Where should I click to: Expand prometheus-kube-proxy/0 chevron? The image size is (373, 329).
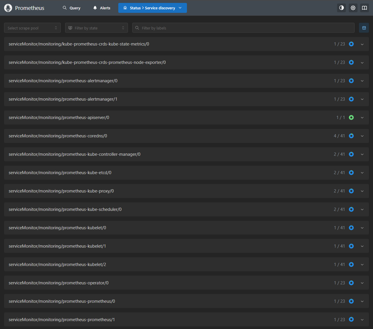click(x=362, y=191)
